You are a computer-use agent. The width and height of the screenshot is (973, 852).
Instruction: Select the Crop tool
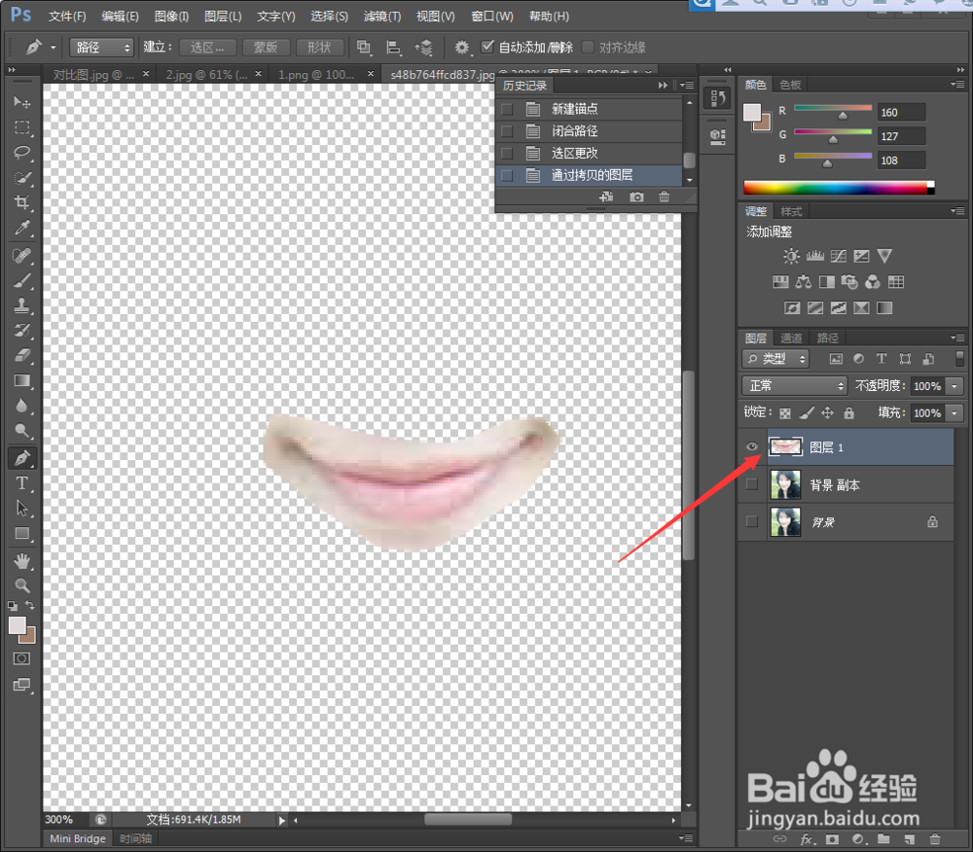(21, 202)
